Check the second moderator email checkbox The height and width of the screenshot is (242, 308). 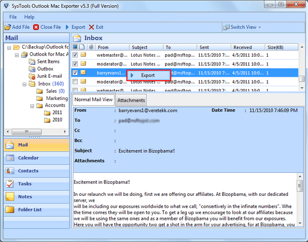[75, 82]
